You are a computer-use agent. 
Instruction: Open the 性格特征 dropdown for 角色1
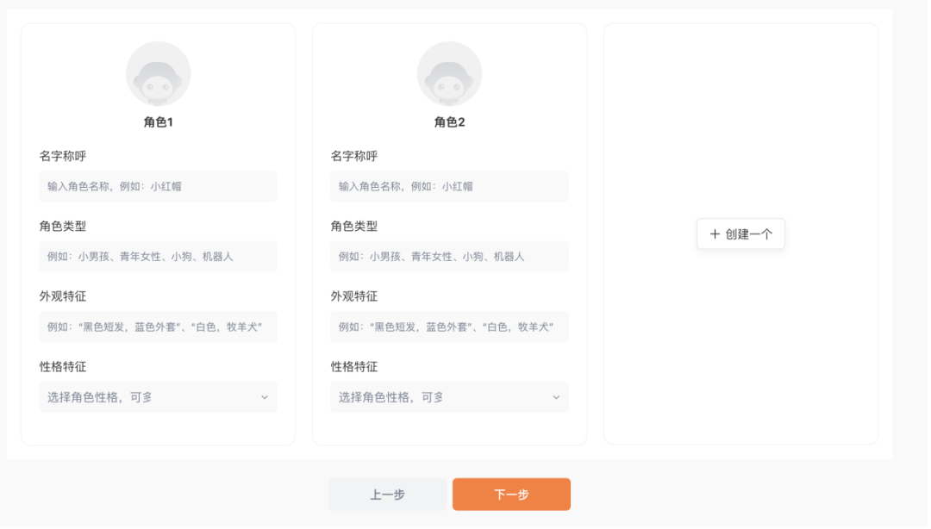159,398
